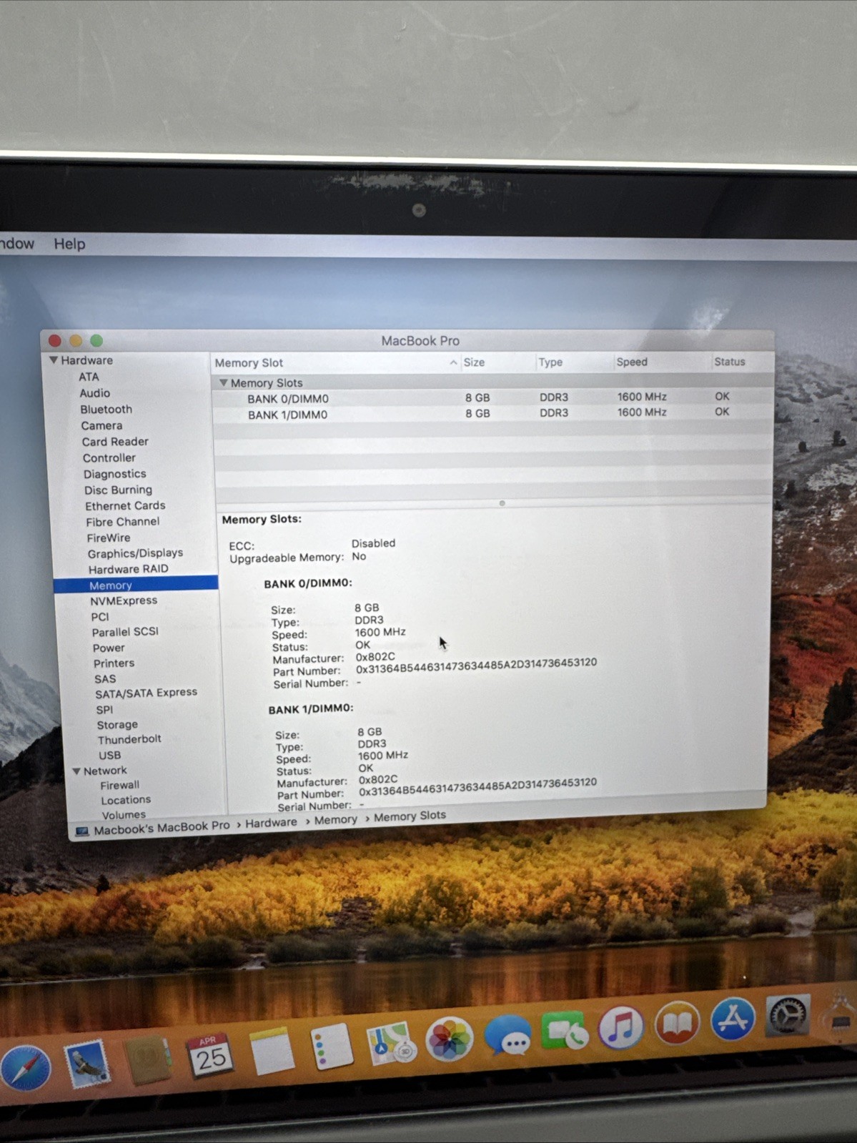Viewport: 857px width, 1143px height.
Task: Select Firewall under Network
Action: tap(119, 785)
